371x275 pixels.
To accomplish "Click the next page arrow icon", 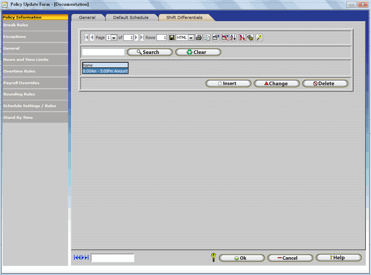I will click(x=137, y=37).
